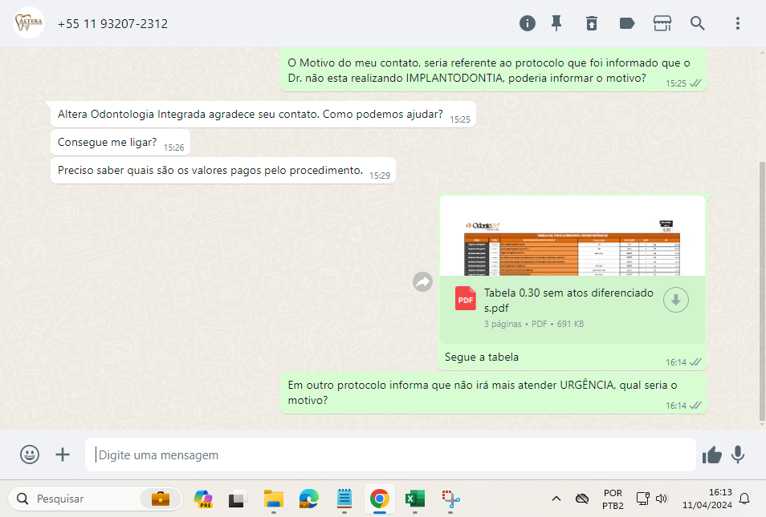Open File Explorer from the taskbar
The image size is (766, 517).
[x=274, y=499]
